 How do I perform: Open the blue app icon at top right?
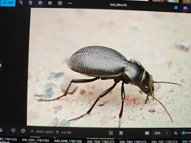coord(176,8)
